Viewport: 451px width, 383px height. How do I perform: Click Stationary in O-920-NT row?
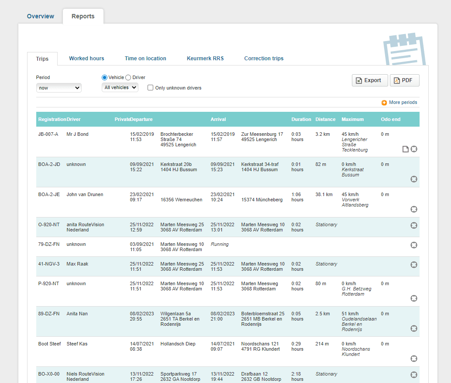[326, 225]
